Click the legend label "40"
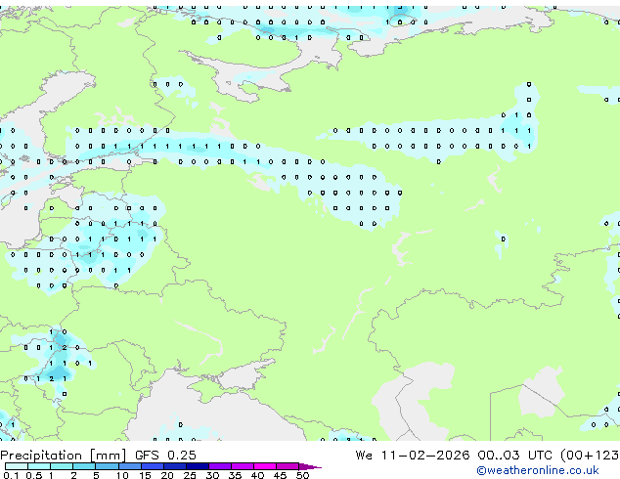 click(257, 475)
